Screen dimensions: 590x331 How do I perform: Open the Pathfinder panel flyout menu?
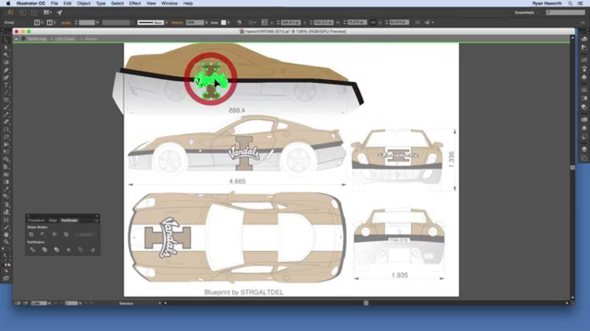click(96, 220)
